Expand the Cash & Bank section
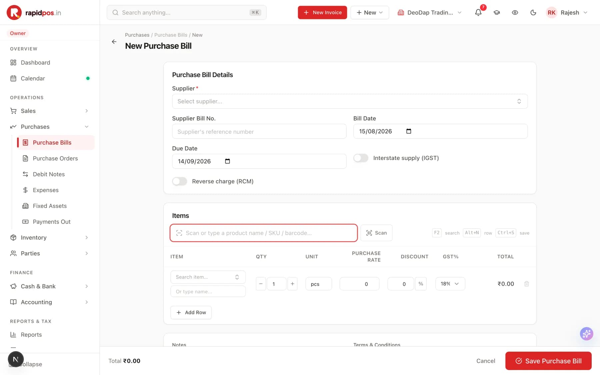The image size is (600, 375). tap(50, 286)
